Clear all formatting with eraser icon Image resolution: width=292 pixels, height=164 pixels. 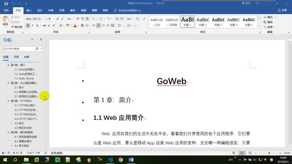78,19
